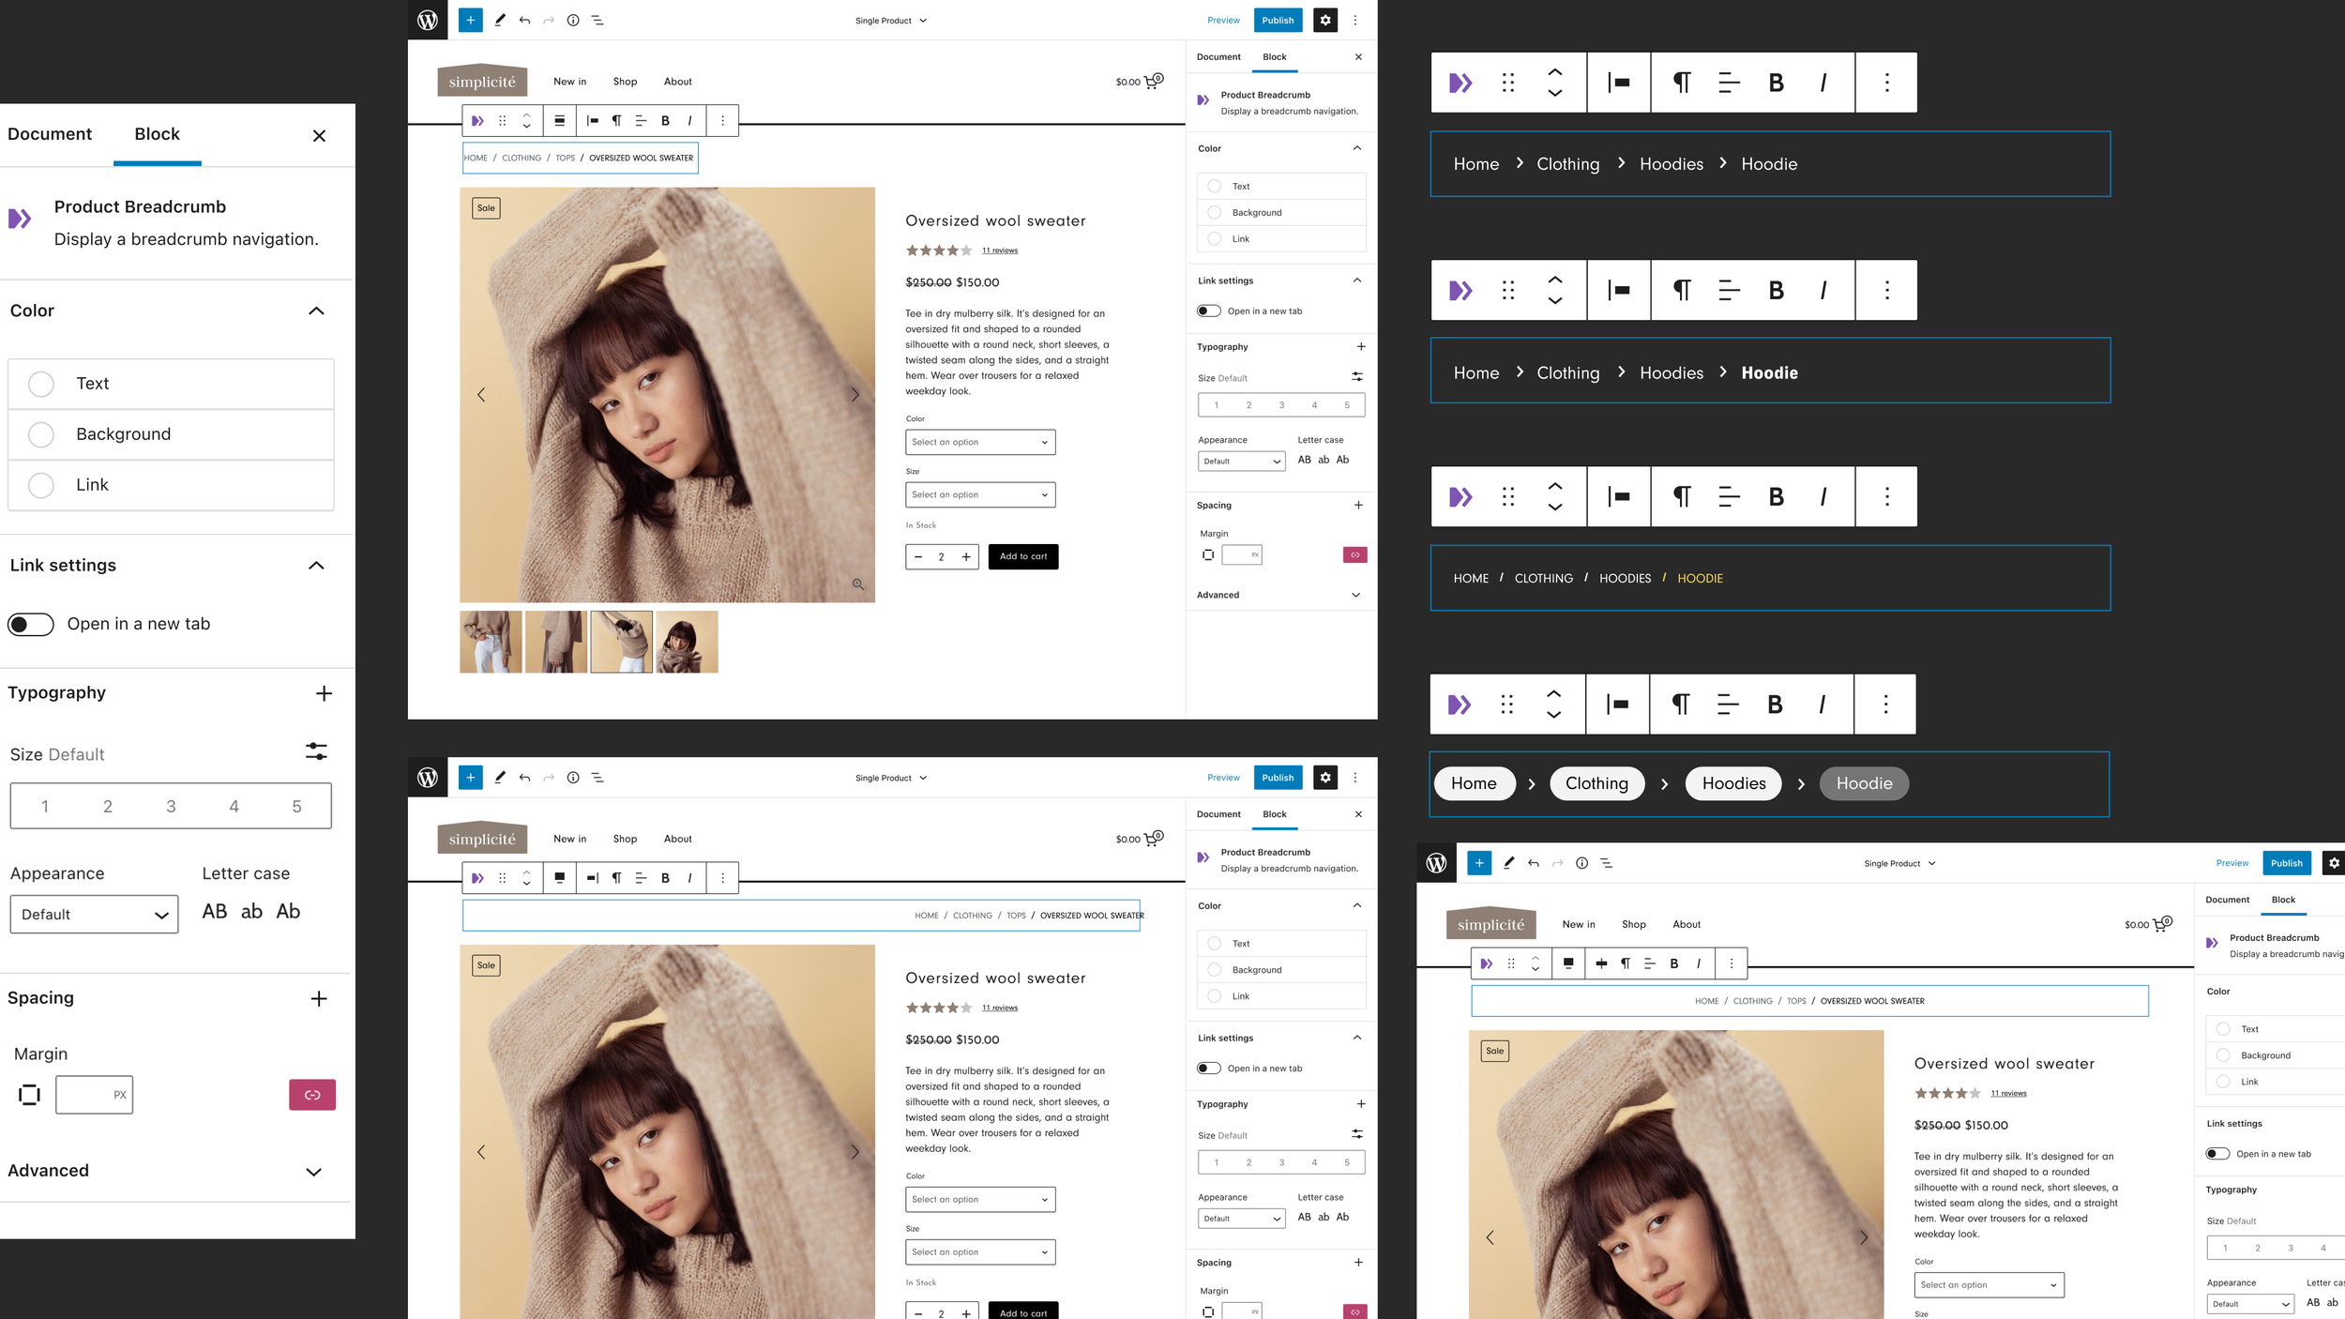Toggle settings gear in left-aligned breadcrumb editor

pos(1325,20)
